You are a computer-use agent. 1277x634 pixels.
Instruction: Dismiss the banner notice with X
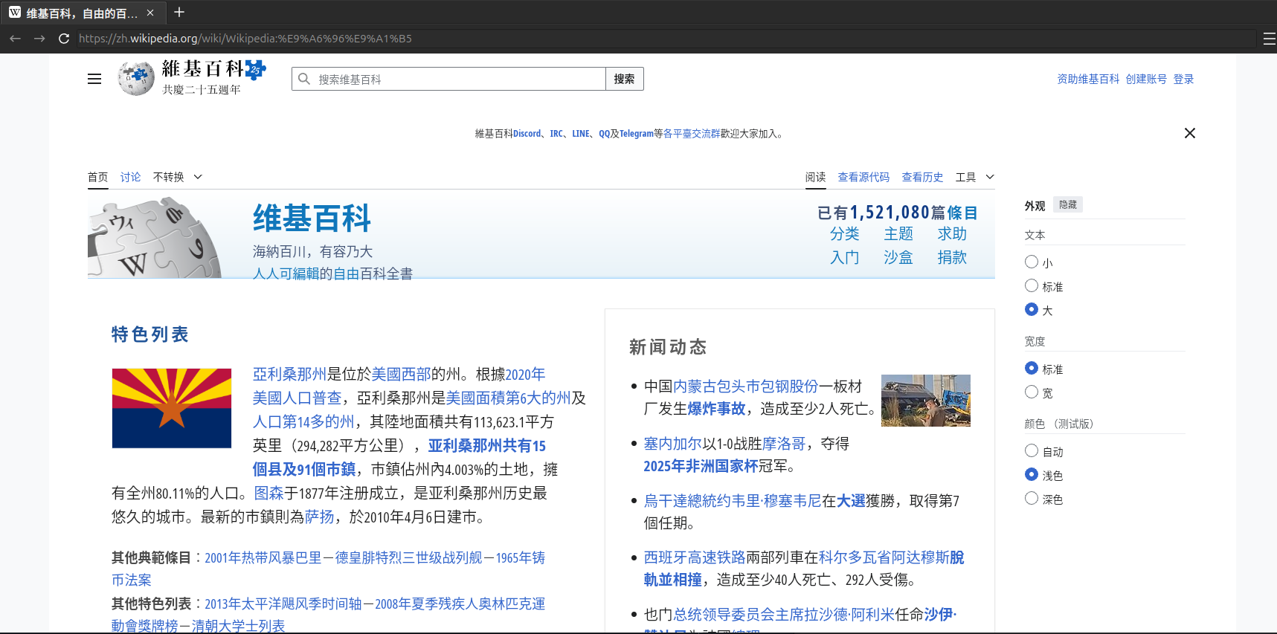tap(1189, 133)
